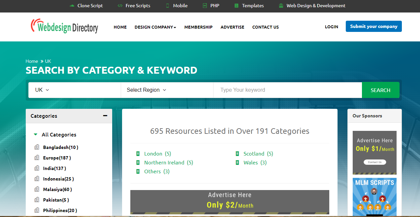Click the building icon beside India
Screen dimensions: 420x217
(x=37, y=168)
